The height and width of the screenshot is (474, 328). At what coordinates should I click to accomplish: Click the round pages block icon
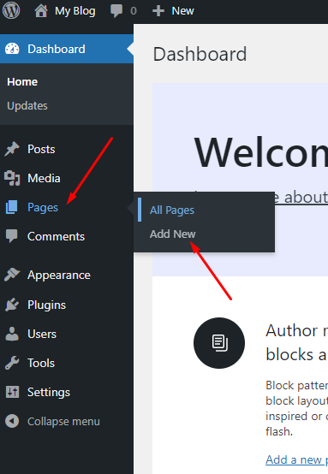click(x=219, y=343)
